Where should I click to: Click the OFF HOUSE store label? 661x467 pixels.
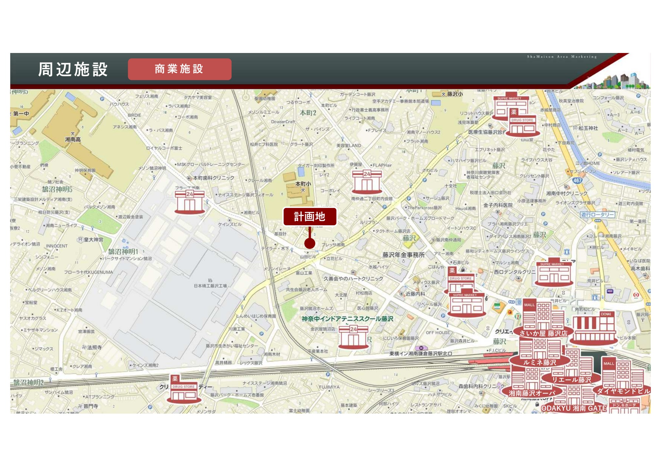tap(438, 333)
